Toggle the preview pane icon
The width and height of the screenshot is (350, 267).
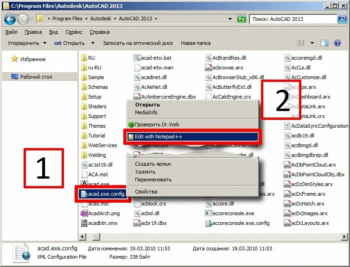tap(325, 43)
